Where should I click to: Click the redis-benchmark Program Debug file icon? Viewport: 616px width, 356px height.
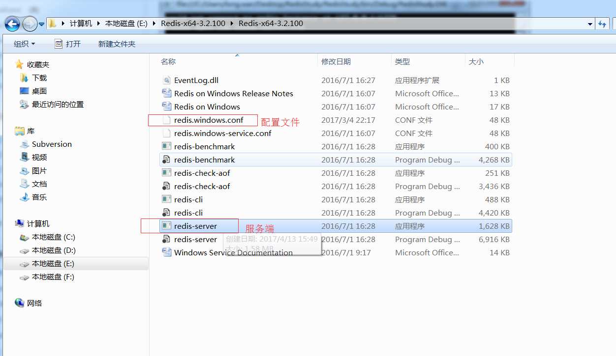[166, 160]
